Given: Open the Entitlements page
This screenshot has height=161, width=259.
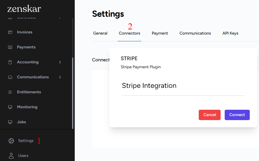Looking at the screenshot, I should [x=29, y=92].
